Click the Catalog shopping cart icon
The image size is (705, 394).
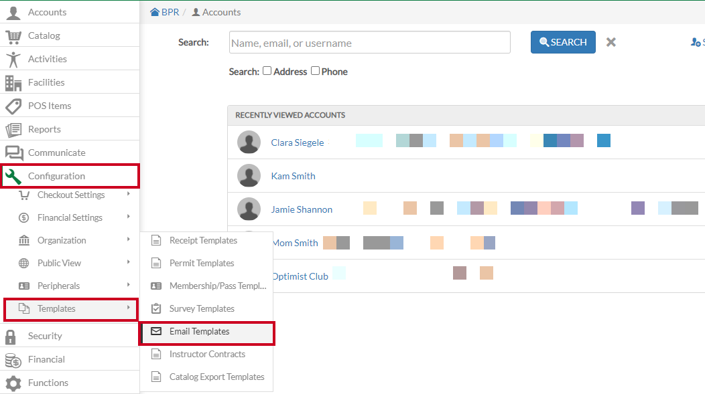[x=13, y=36]
